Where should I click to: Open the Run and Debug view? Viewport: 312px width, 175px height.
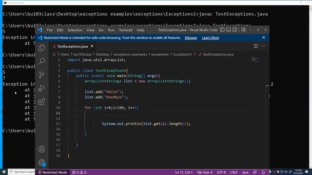tap(41, 88)
